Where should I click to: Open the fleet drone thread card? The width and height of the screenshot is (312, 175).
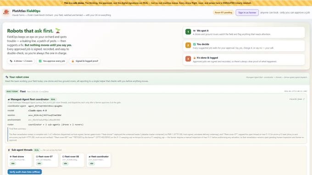click(x=20, y=160)
